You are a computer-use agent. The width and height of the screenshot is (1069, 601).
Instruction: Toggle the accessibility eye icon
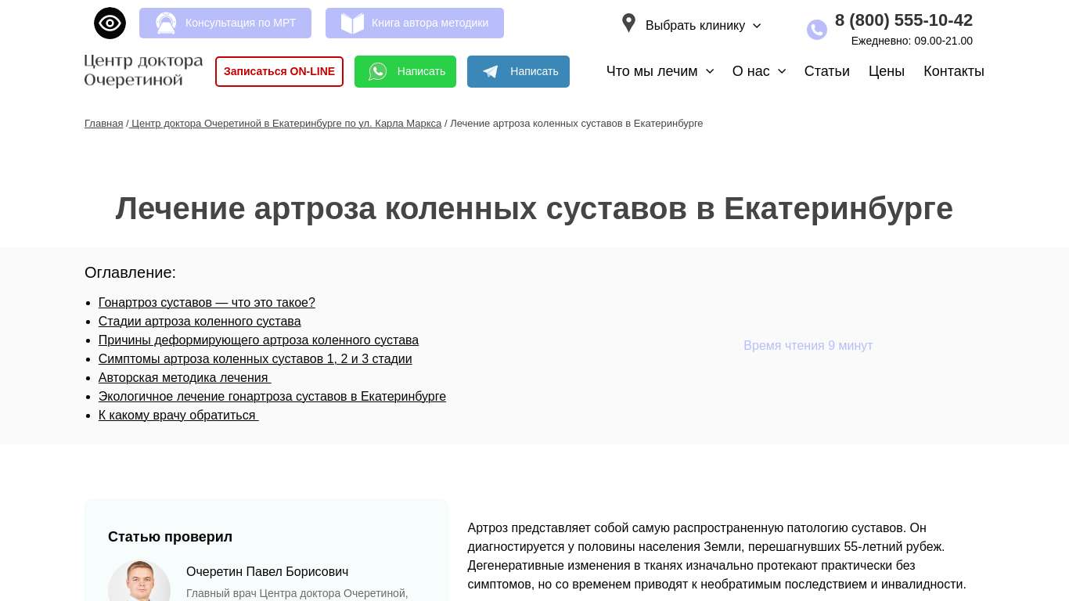pyautogui.click(x=110, y=23)
